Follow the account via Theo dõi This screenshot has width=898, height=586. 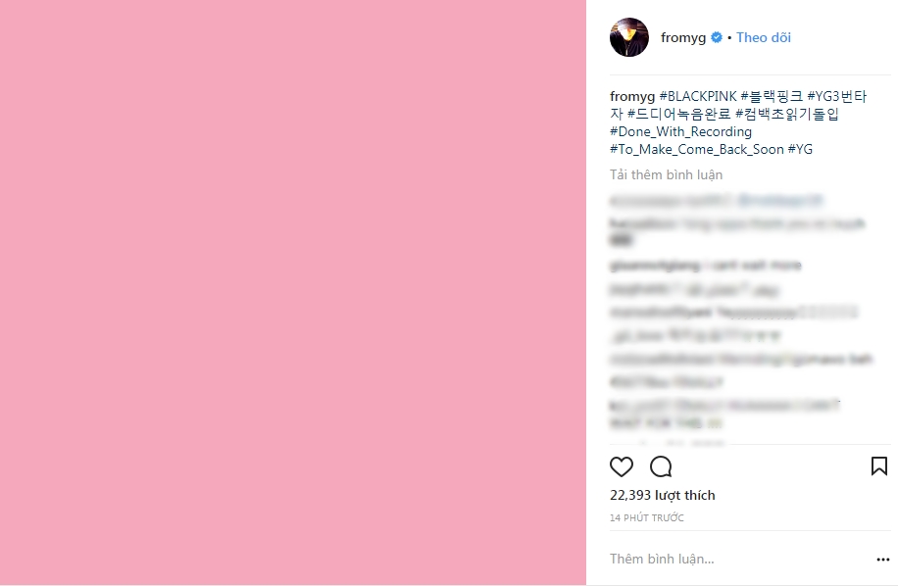pos(764,38)
